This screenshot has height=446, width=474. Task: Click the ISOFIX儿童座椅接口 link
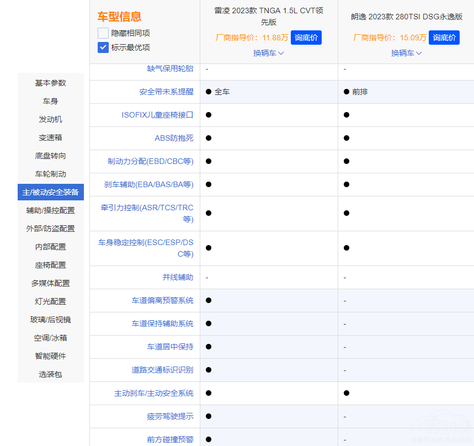click(157, 115)
